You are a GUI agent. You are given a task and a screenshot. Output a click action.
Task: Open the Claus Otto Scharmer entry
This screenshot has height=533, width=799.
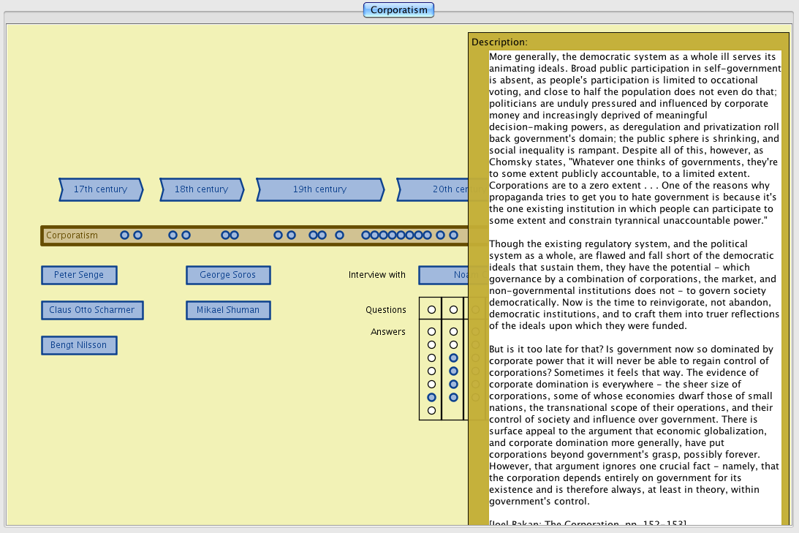tap(92, 310)
